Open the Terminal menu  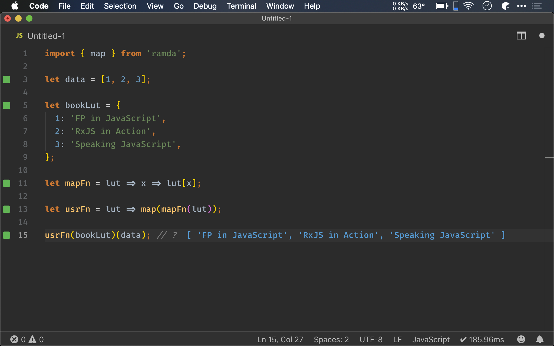click(x=241, y=6)
